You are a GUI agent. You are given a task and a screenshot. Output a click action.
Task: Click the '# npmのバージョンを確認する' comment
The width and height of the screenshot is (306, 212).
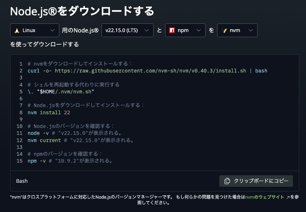tap(65, 154)
